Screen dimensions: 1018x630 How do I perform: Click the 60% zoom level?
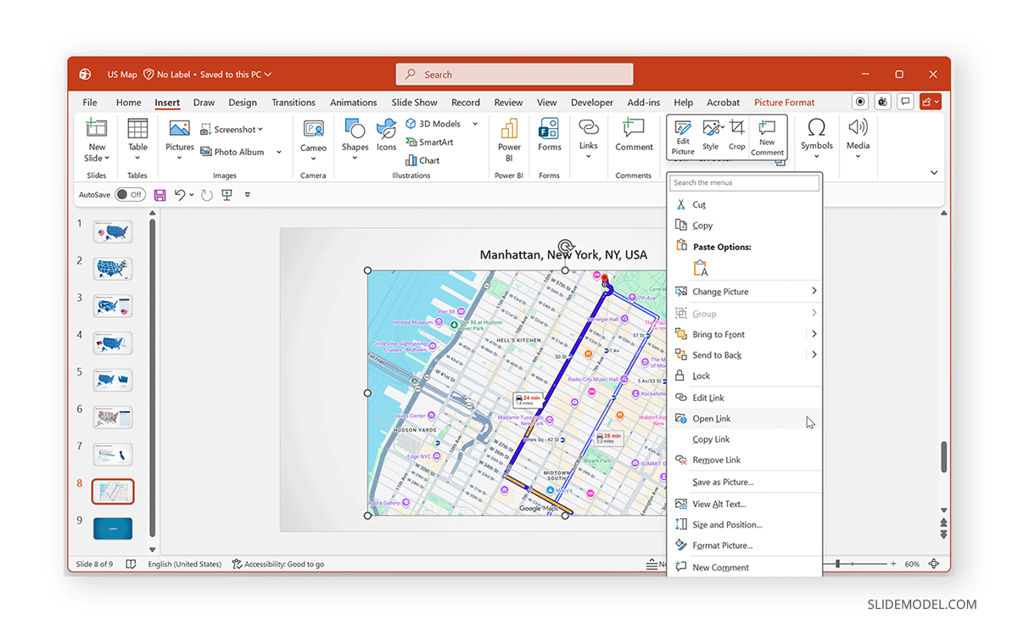[x=912, y=564]
